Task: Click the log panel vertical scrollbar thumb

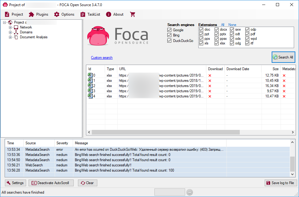Action: (x=292, y=164)
